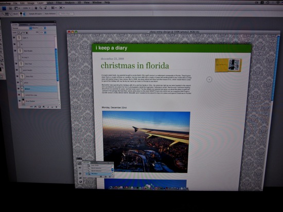Delete layer using the trash icon

coord(56,107)
